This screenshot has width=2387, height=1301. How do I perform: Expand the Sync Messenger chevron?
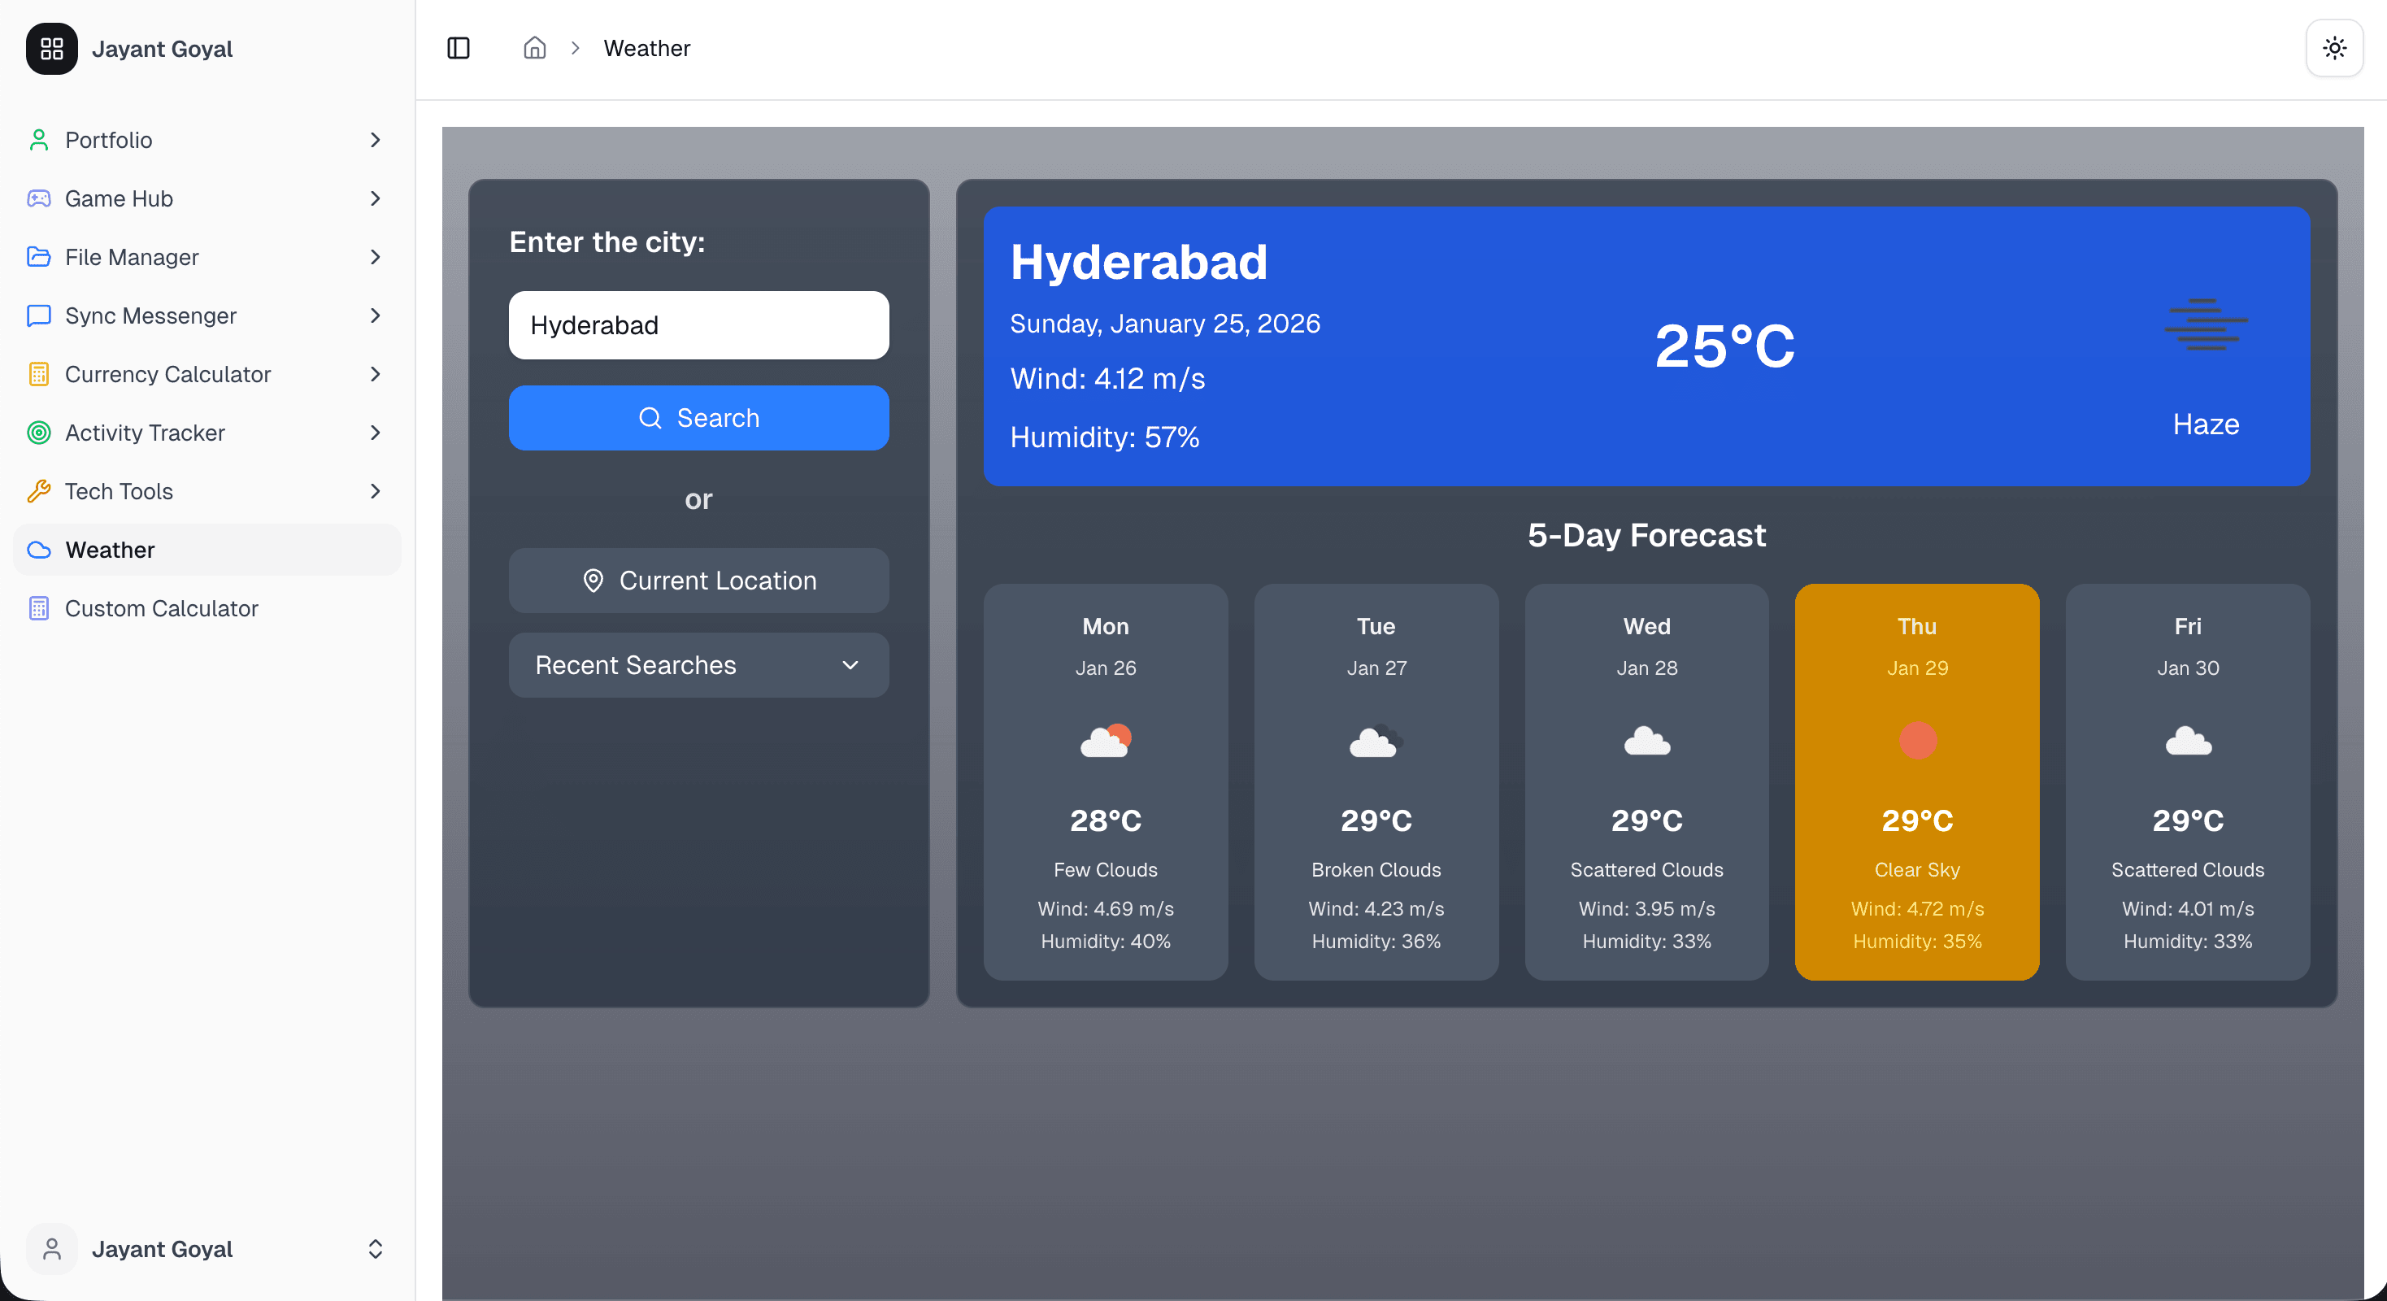[x=376, y=315]
